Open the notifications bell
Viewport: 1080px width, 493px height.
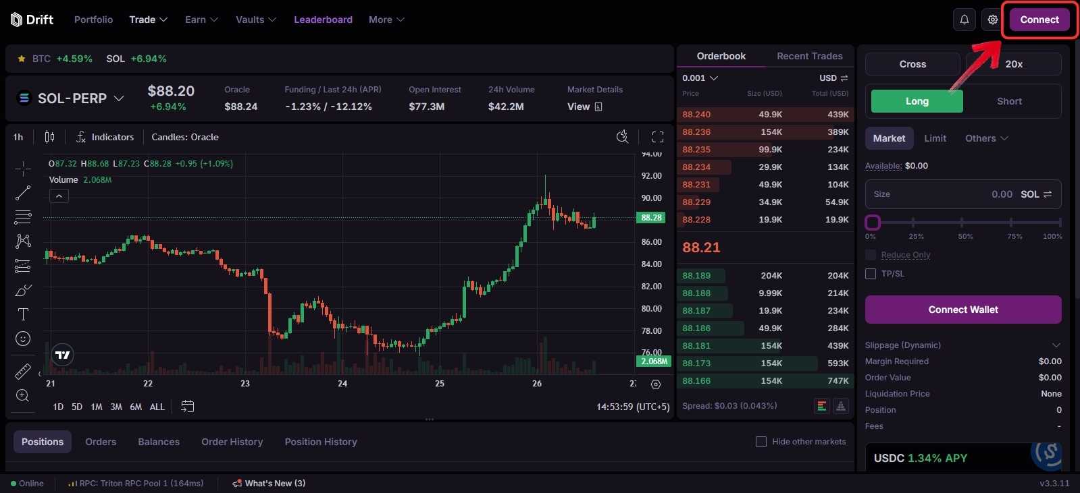pos(964,20)
